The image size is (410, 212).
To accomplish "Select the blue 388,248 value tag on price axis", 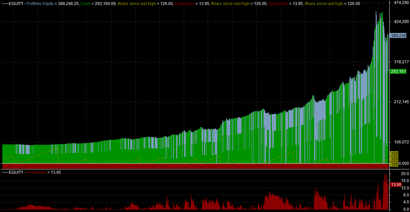I will [399, 35].
